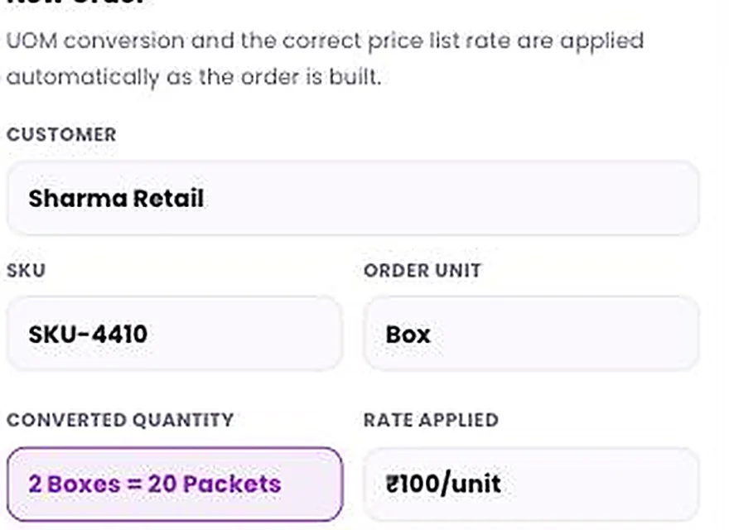
Task: Click the CUSTOMER field label
Action: coord(61,135)
